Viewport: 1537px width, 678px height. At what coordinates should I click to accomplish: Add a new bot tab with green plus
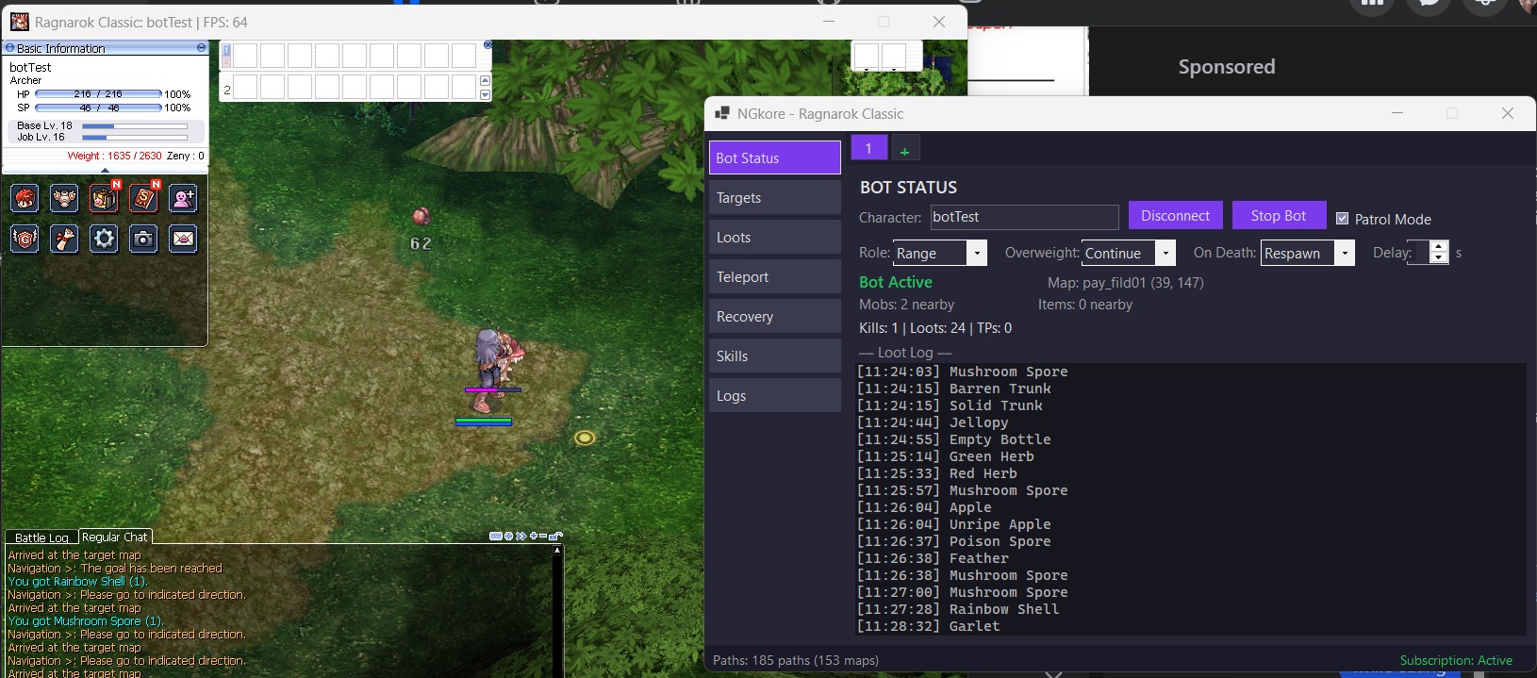coord(904,150)
